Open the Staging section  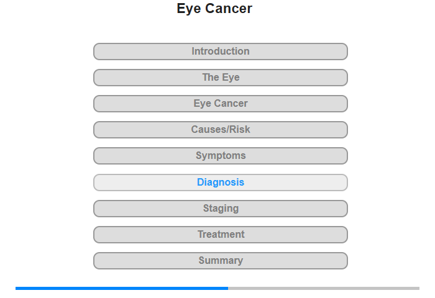(221, 209)
